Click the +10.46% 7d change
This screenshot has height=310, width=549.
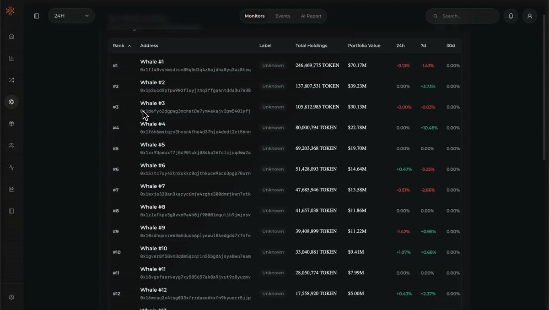click(x=429, y=128)
